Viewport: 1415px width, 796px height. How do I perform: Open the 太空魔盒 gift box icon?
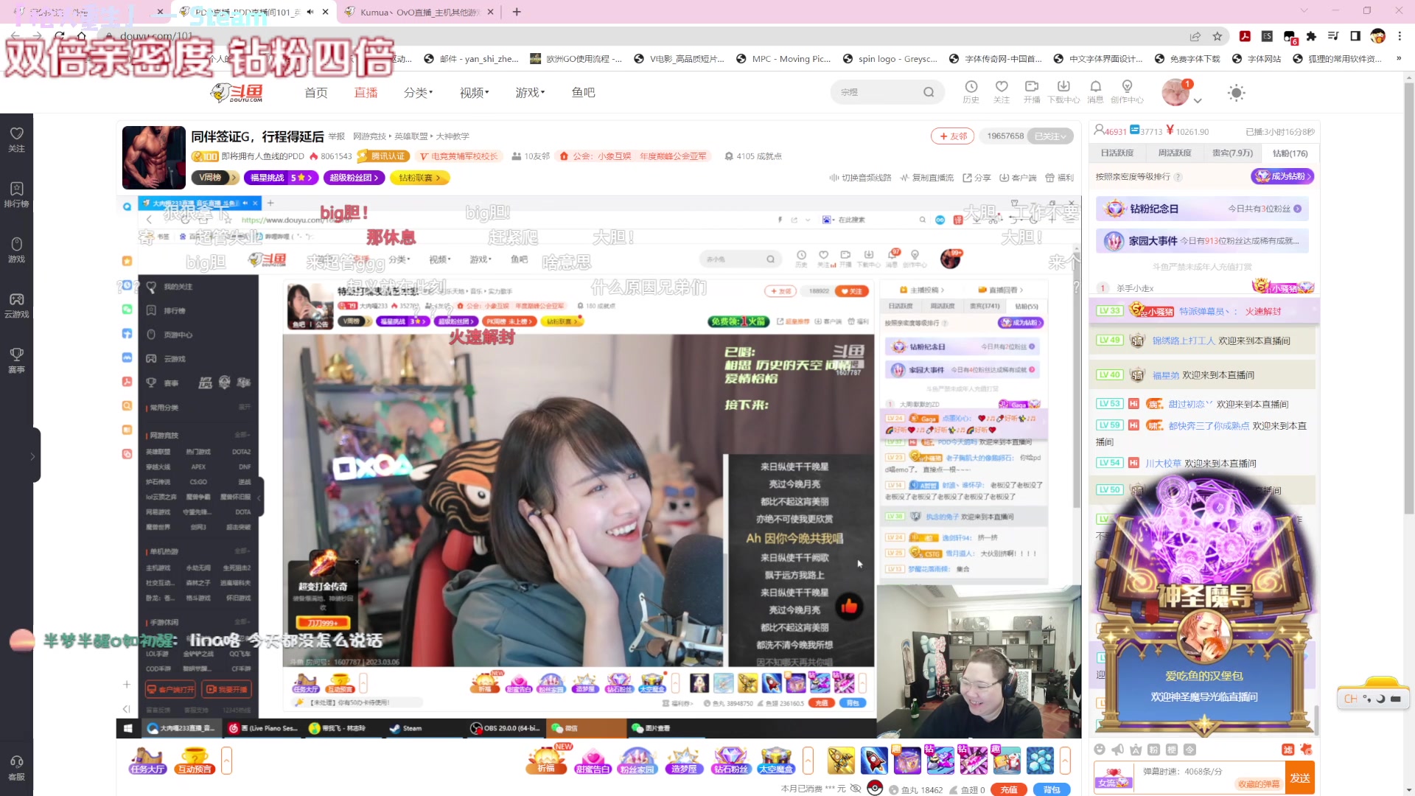point(776,760)
